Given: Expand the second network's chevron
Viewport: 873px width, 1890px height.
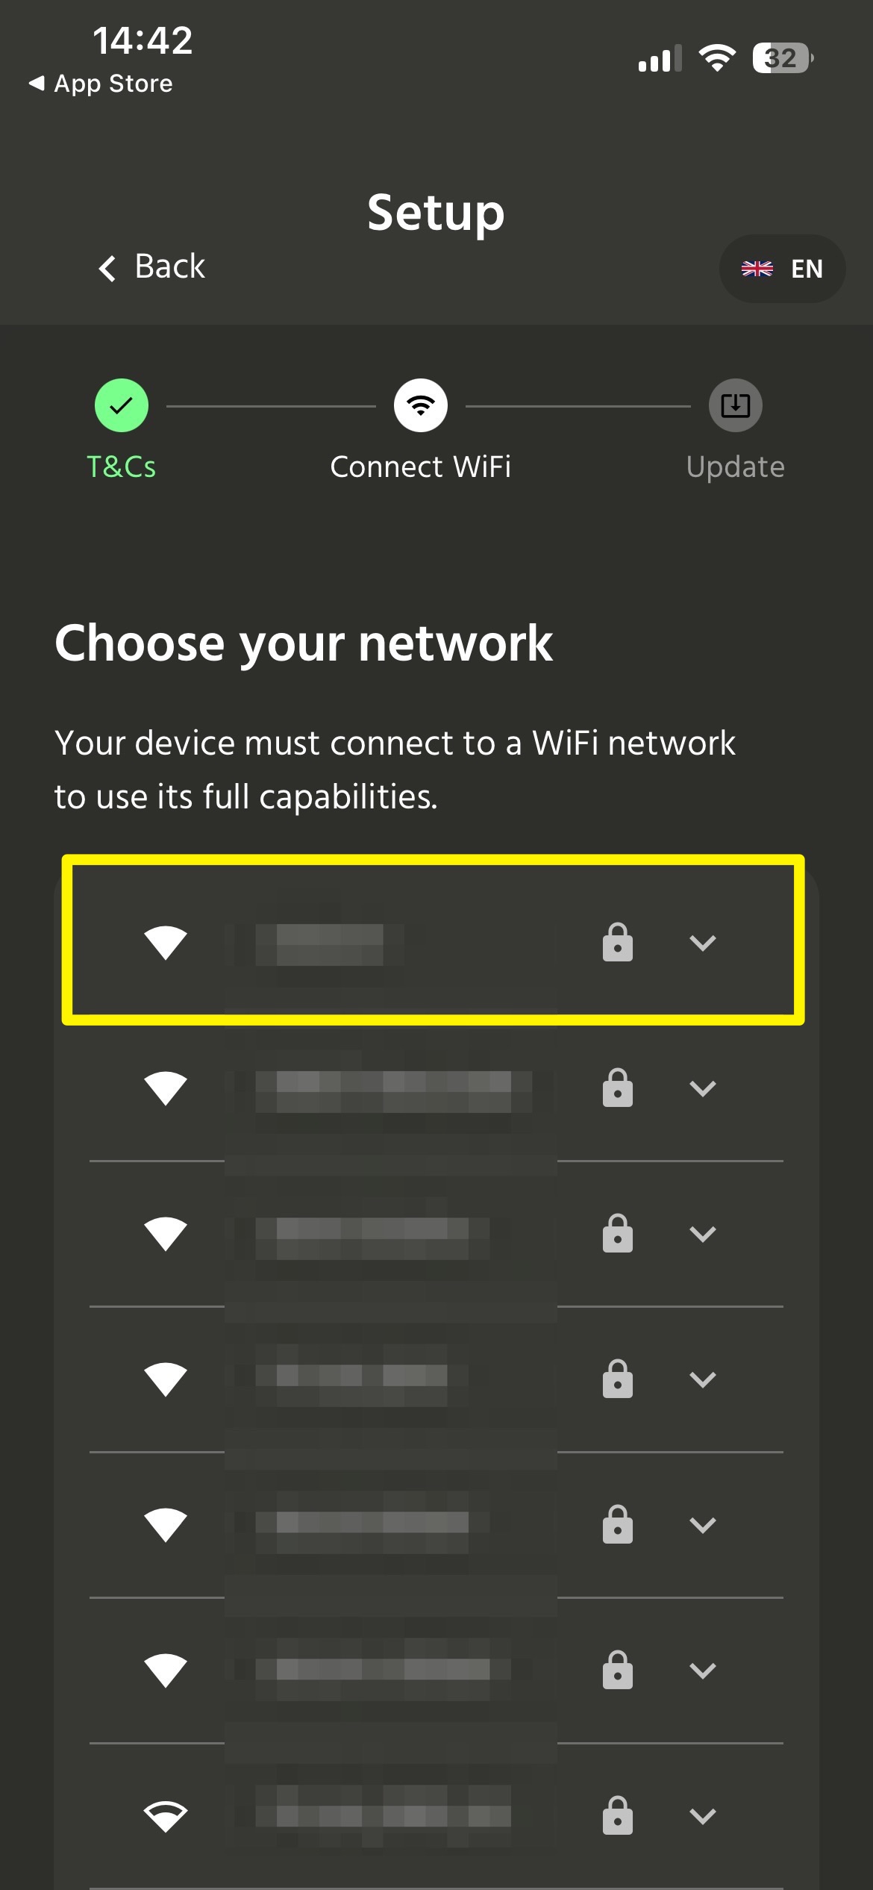Looking at the screenshot, I should point(703,1088).
